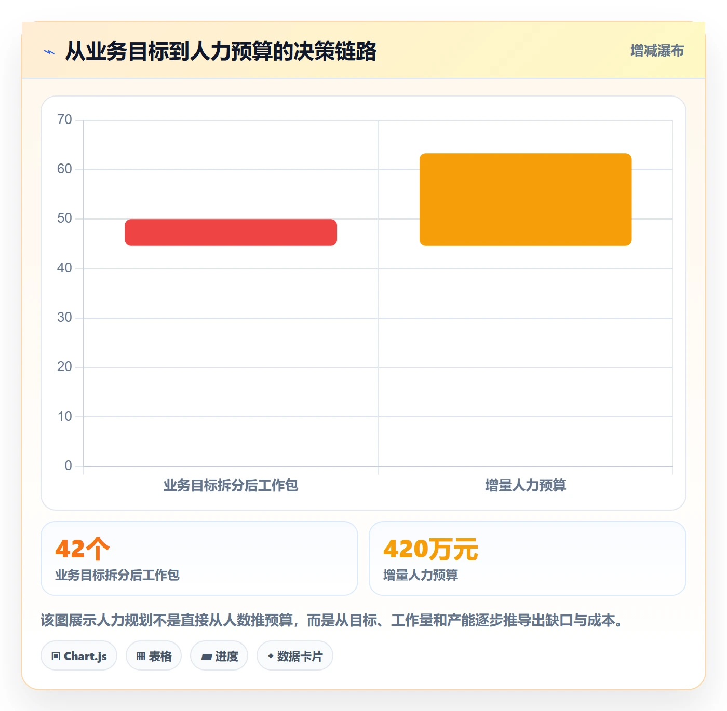The image size is (727, 711).
Task: Click the 42个 metric value
Action: pos(83,549)
